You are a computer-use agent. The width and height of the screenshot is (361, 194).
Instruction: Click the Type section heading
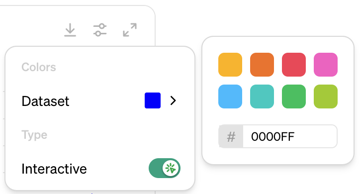point(34,135)
